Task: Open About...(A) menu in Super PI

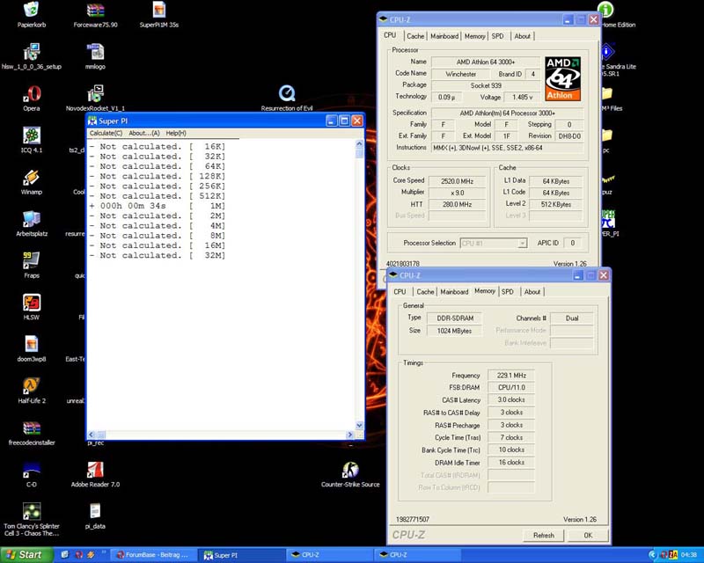Action: (x=144, y=133)
